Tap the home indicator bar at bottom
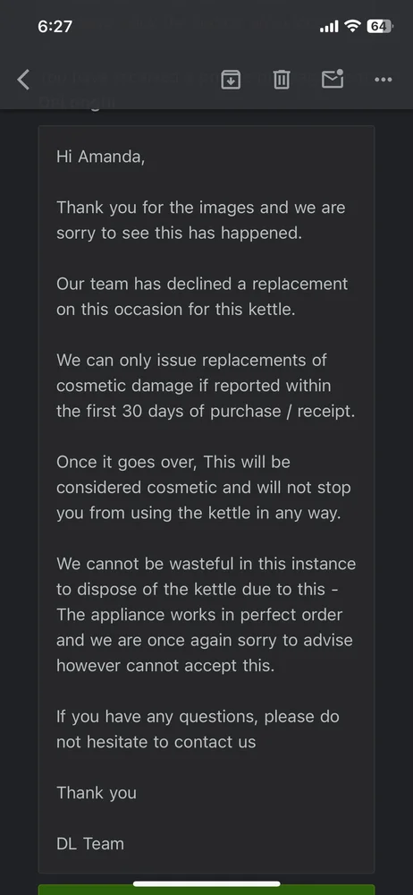The width and height of the screenshot is (413, 895). pyautogui.click(x=206, y=883)
